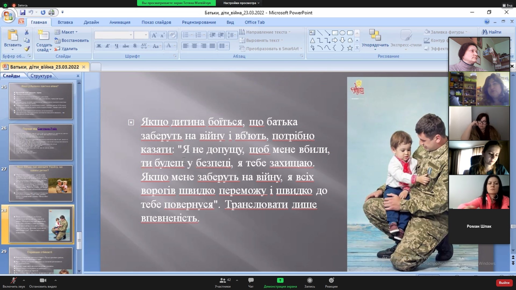
Task: Click the Save icon in quick access toolbar
Action: 23,12
